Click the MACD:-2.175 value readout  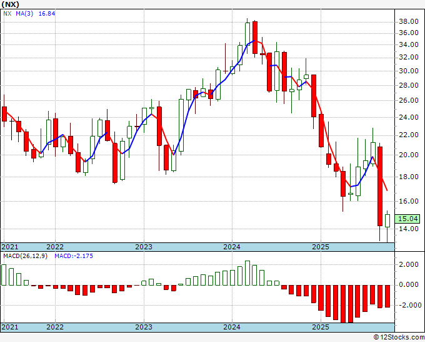(74, 256)
